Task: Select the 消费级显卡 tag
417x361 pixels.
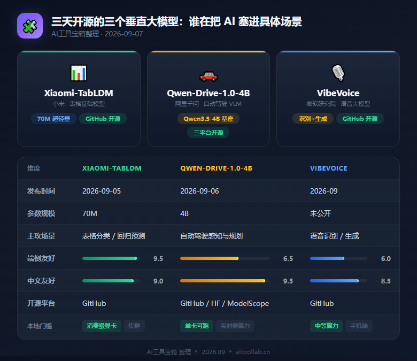Action: 102,326
